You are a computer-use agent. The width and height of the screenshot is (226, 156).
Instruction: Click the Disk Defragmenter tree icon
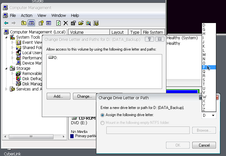pos(18,78)
